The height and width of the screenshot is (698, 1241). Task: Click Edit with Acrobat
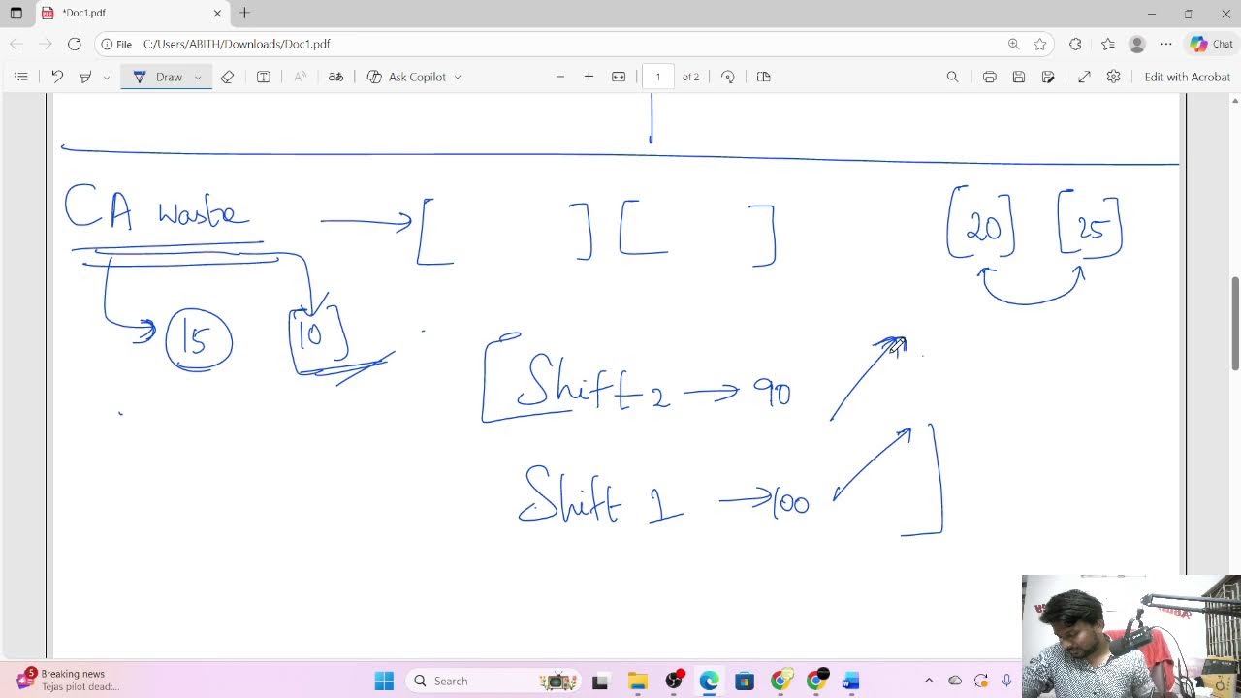click(1187, 77)
